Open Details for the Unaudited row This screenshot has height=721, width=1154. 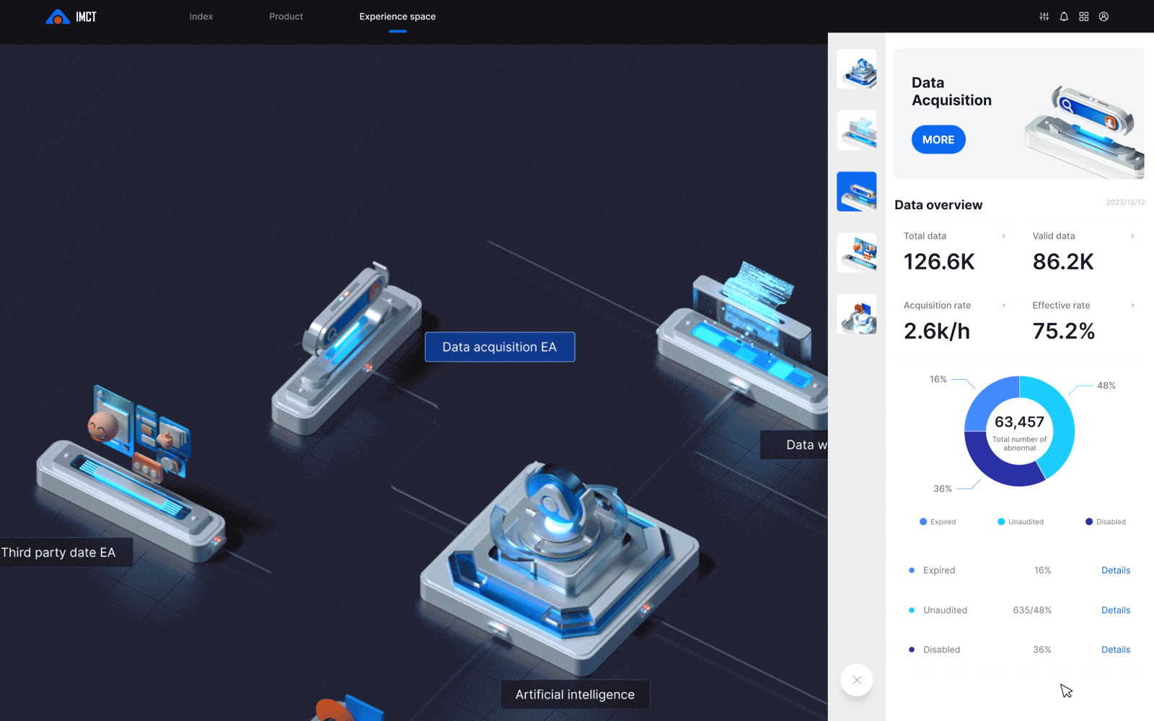(x=1116, y=610)
